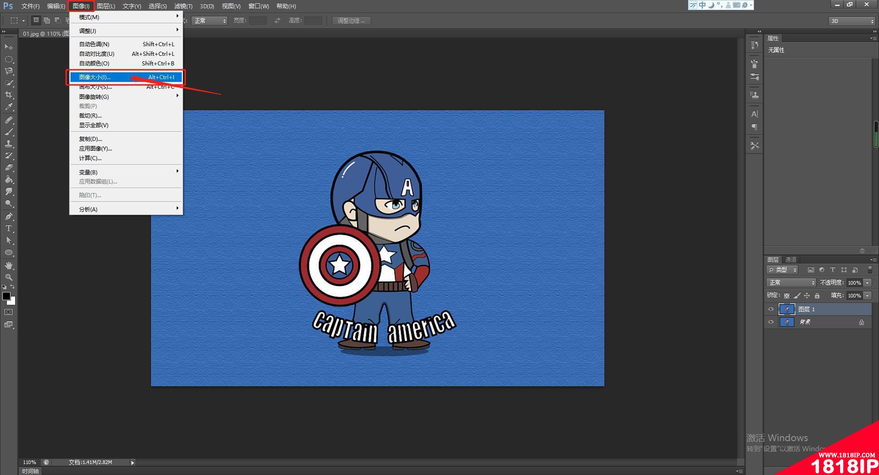879x475 pixels.
Task: Select the 背景 layer thumbnail
Action: click(787, 322)
